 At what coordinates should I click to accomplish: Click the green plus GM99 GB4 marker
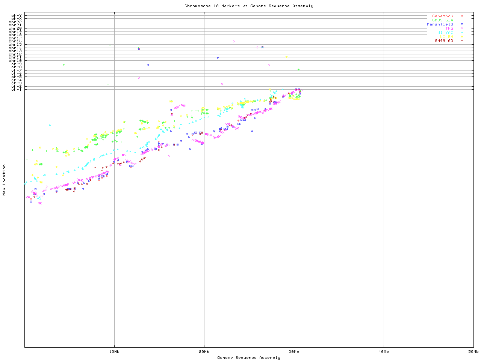point(462,20)
